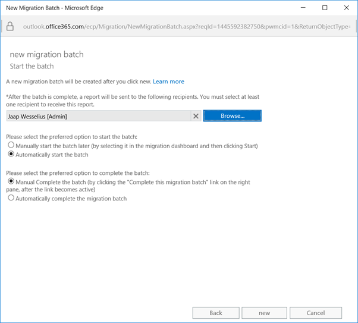Maximize the Microsoft Edge window
The image size is (358, 323).
coord(325,8)
